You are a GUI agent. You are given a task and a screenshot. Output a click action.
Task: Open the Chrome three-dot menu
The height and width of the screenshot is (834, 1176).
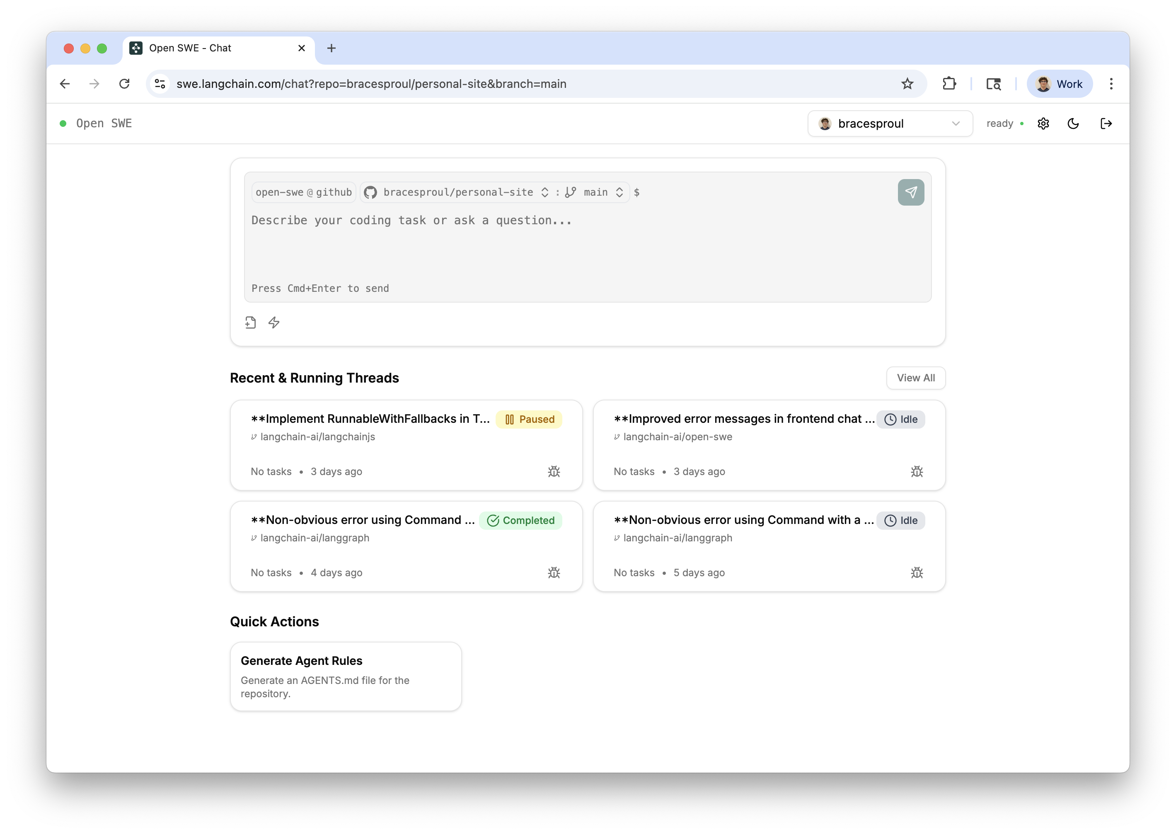coord(1111,84)
